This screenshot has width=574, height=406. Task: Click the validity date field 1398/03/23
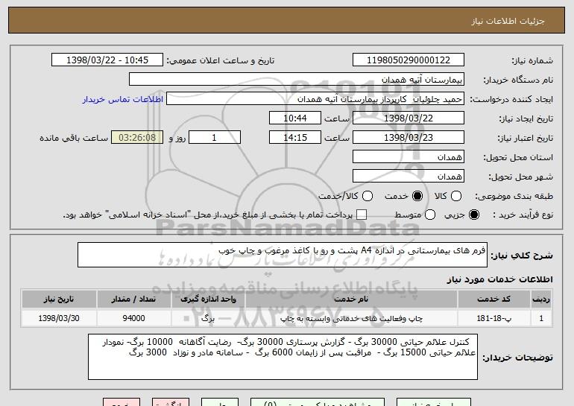coord(409,138)
